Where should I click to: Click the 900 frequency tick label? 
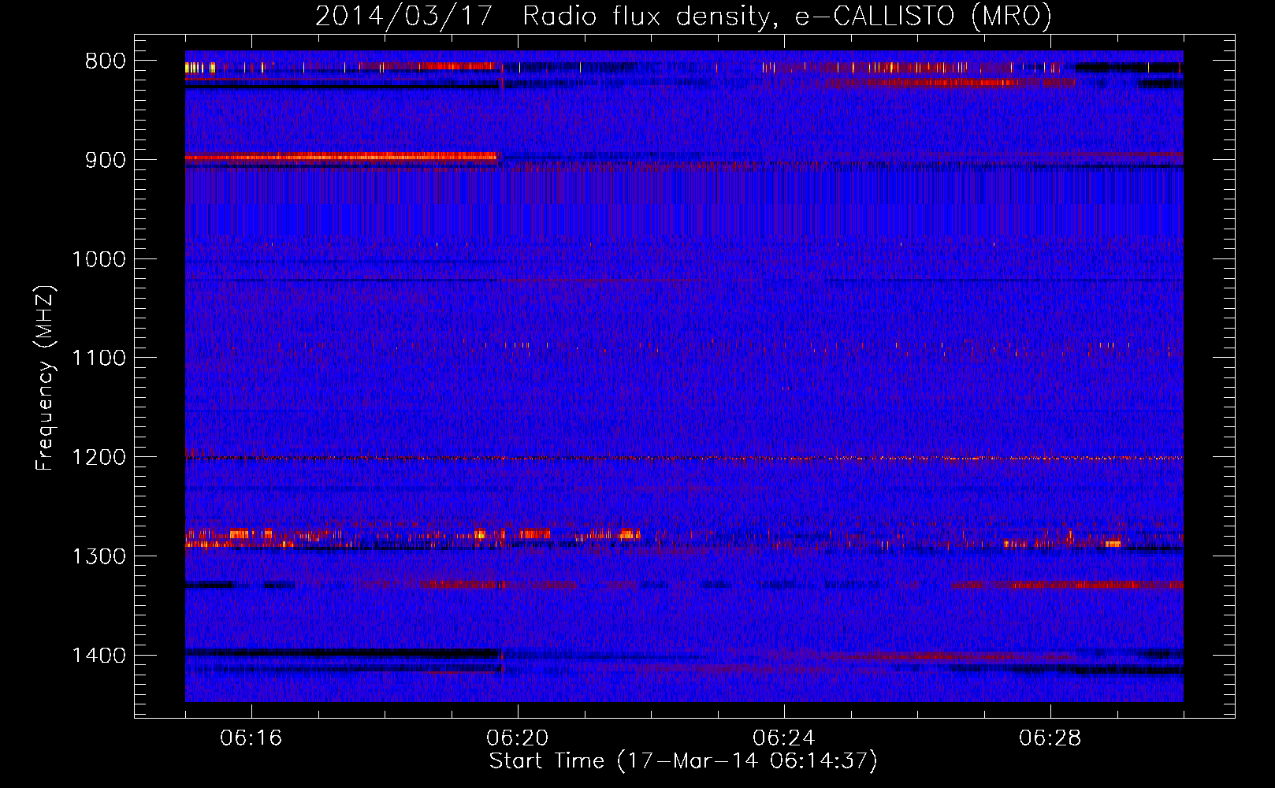pos(106,160)
